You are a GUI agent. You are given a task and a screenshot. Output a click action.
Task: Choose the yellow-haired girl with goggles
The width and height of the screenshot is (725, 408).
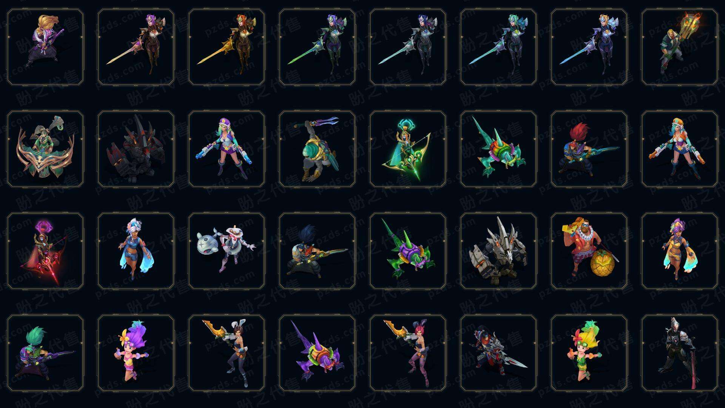point(589,353)
